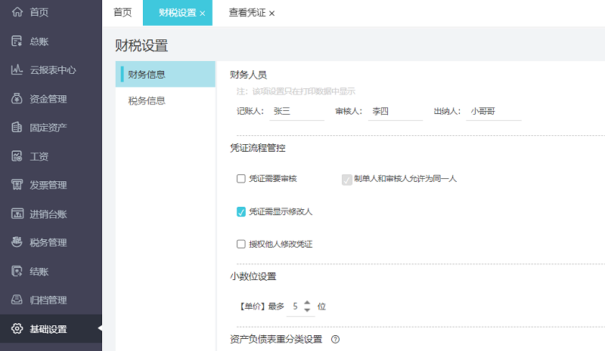
Task: Open 总账 ledger icon in sidebar
Action: click(17, 41)
